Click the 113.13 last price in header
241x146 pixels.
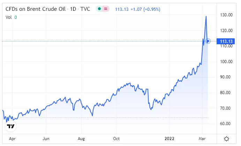coord(122,9)
